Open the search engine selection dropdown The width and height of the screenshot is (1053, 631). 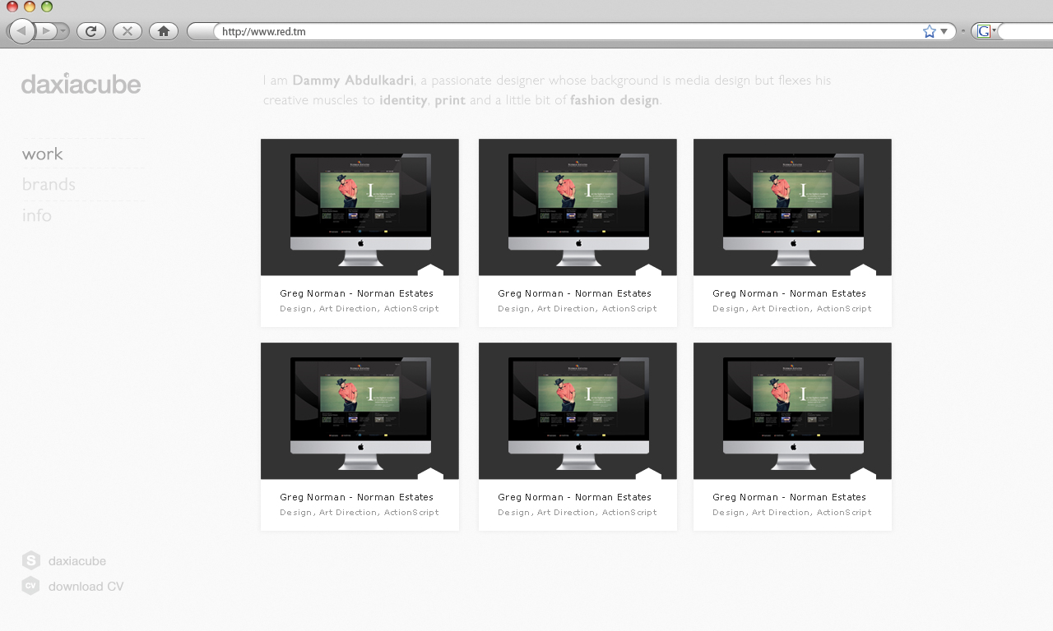(993, 30)
